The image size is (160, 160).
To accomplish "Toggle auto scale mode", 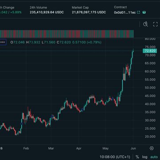I will tap(154, 157).
